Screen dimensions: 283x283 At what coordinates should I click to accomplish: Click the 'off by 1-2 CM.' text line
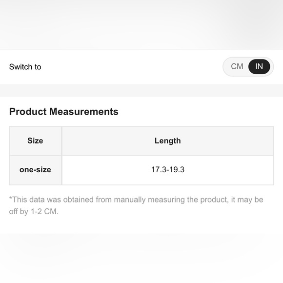[x=34, y=212]
